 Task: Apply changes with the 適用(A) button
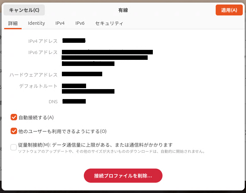[x=229, y=10]
